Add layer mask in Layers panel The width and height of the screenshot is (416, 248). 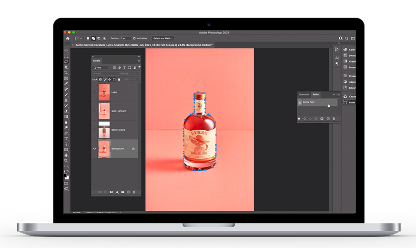(x=111, y=192)
